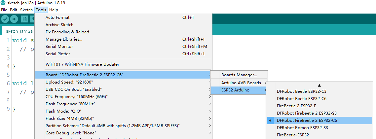Open Manage Libraries...

(124, 39)
